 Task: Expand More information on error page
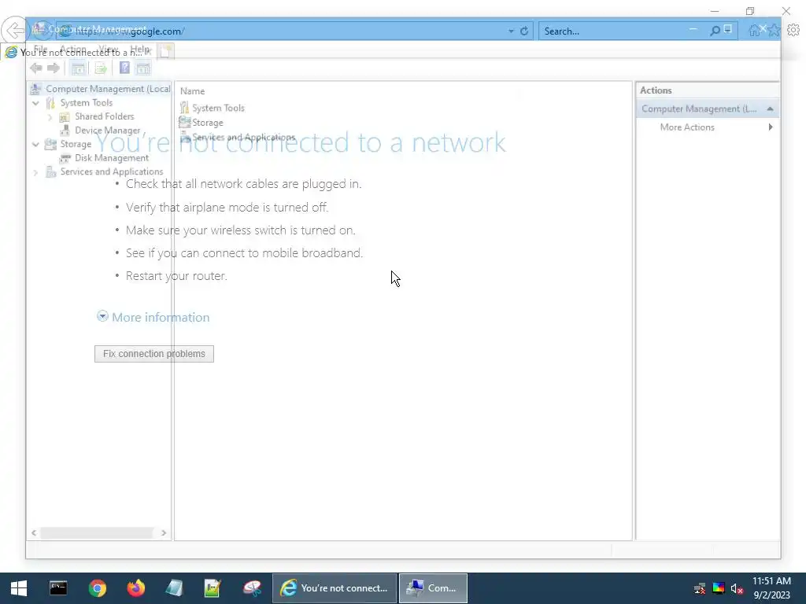coord(153,317)
